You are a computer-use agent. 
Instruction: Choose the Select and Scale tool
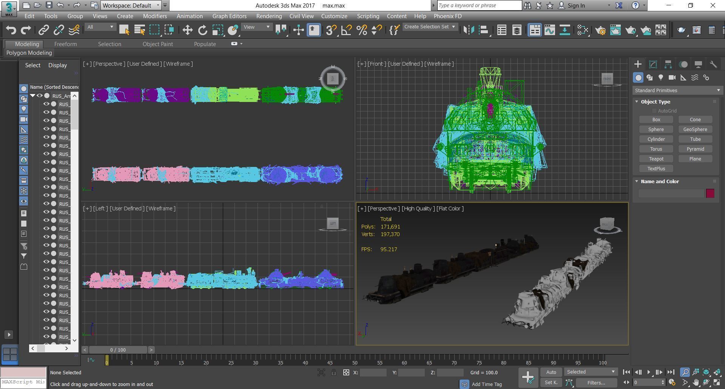click(218, 30)
